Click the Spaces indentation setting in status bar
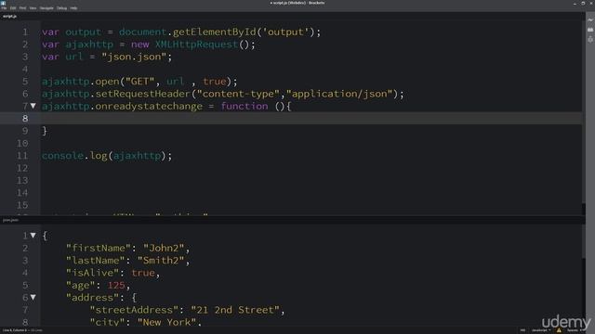Image resolution: width=595 pixels, height=334 pixels. pos(573,330)
